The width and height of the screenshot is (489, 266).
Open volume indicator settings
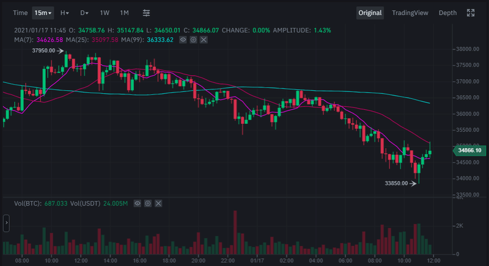[148, 202]
